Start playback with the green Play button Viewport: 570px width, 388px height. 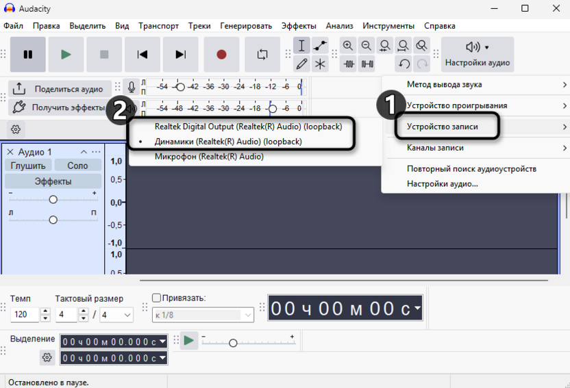[x=66, y=55]
